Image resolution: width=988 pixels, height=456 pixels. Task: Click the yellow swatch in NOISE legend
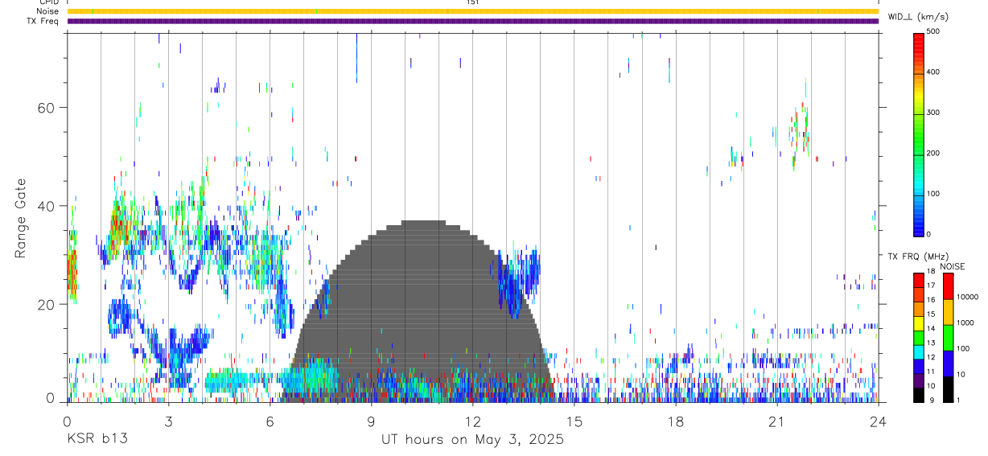[x=948, y=312]
